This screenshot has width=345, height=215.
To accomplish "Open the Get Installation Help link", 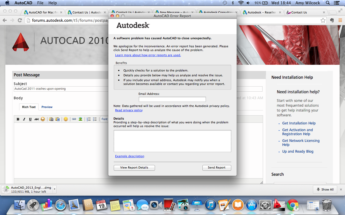I will (299, 123).
